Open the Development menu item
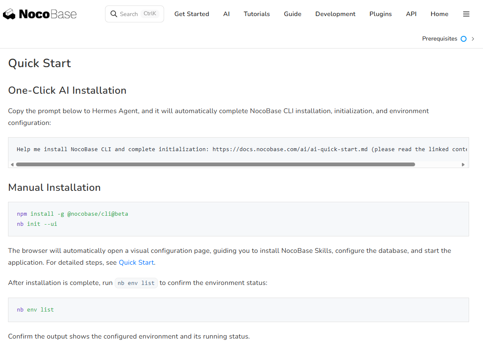The width and height of the screenshot is (483, 347). (335, 14)
